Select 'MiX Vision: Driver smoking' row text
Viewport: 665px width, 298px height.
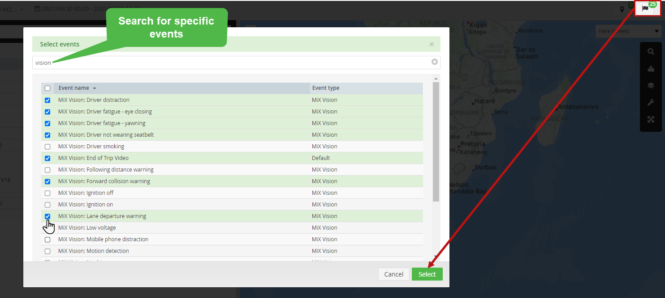click(91, 147)
